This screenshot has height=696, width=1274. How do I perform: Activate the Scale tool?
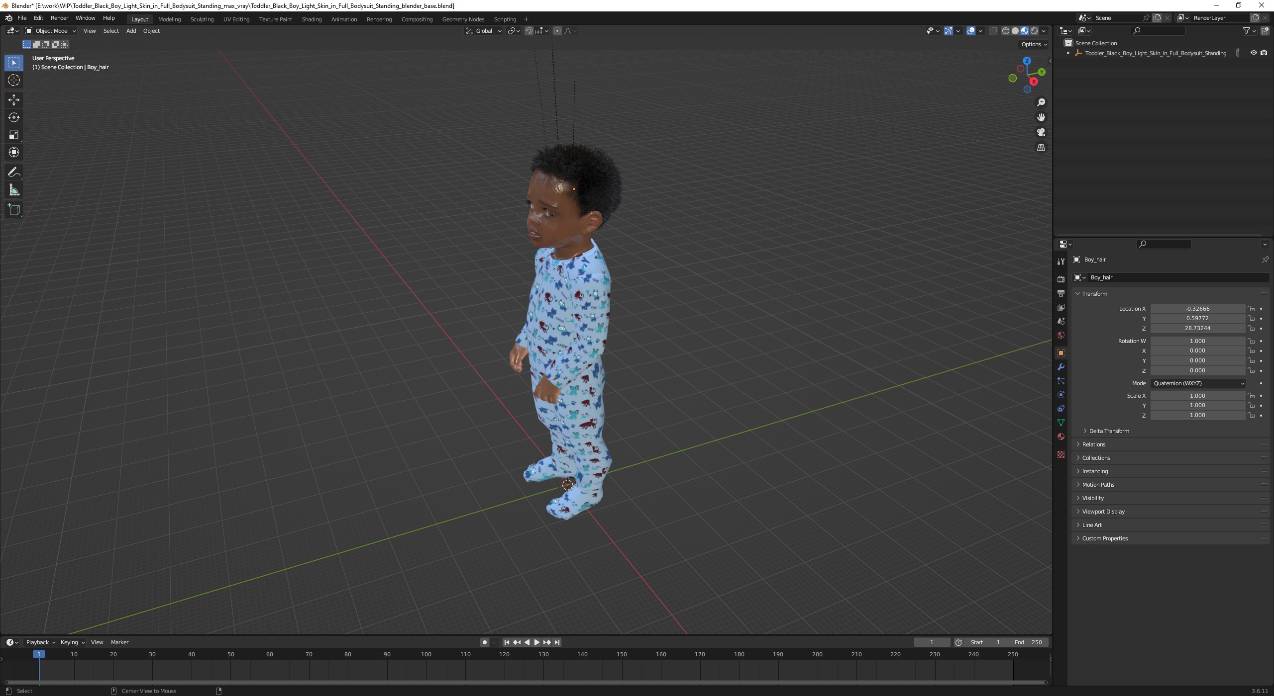[x=14, y=135]
